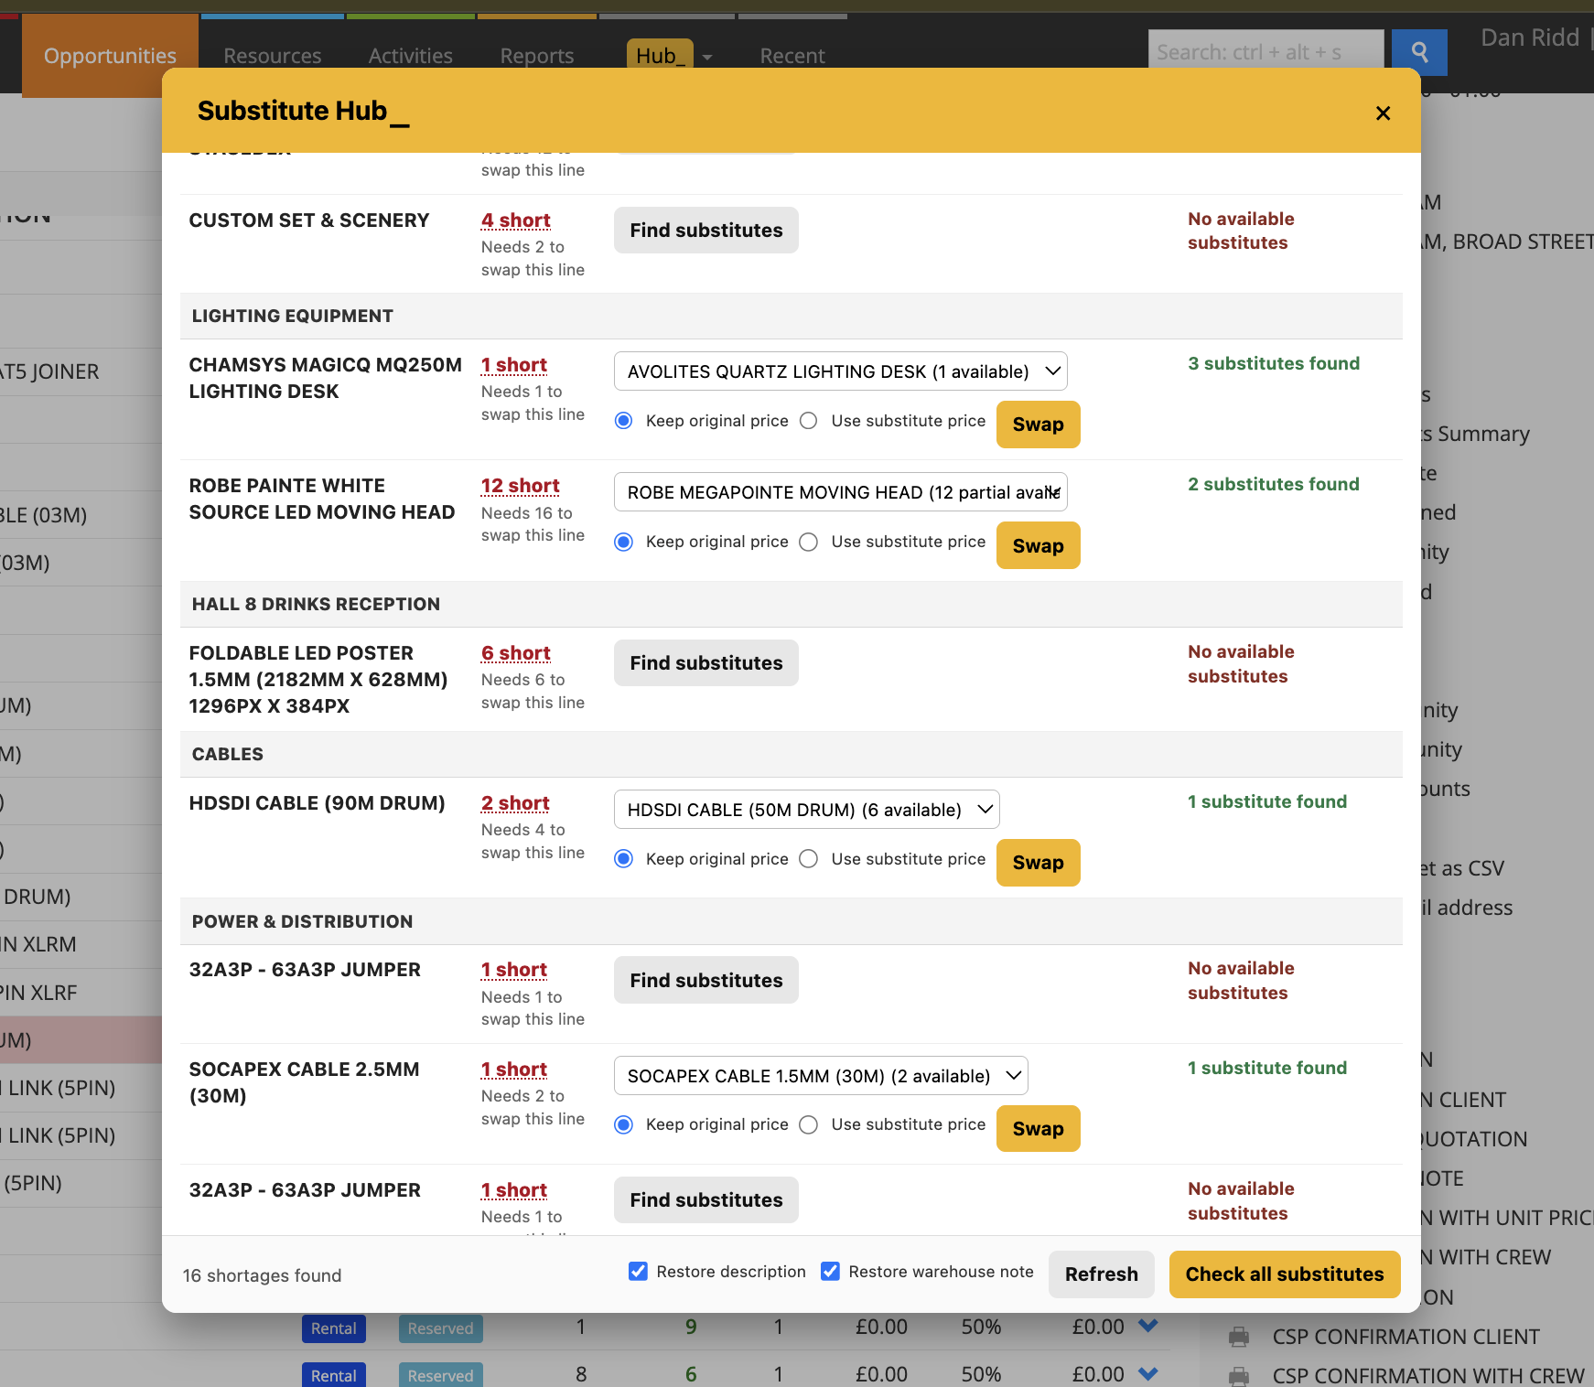Open substitute dropdown for ROBE PAINTE moving head
This screenshot has height=1387, width=1594.
click(841, 492)
